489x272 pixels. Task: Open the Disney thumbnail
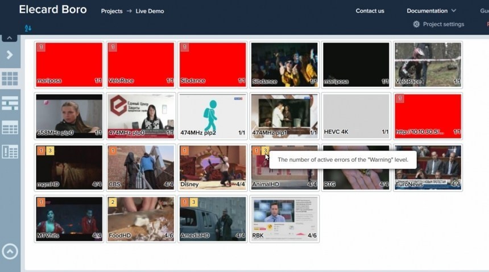click(x=213, y=167)
